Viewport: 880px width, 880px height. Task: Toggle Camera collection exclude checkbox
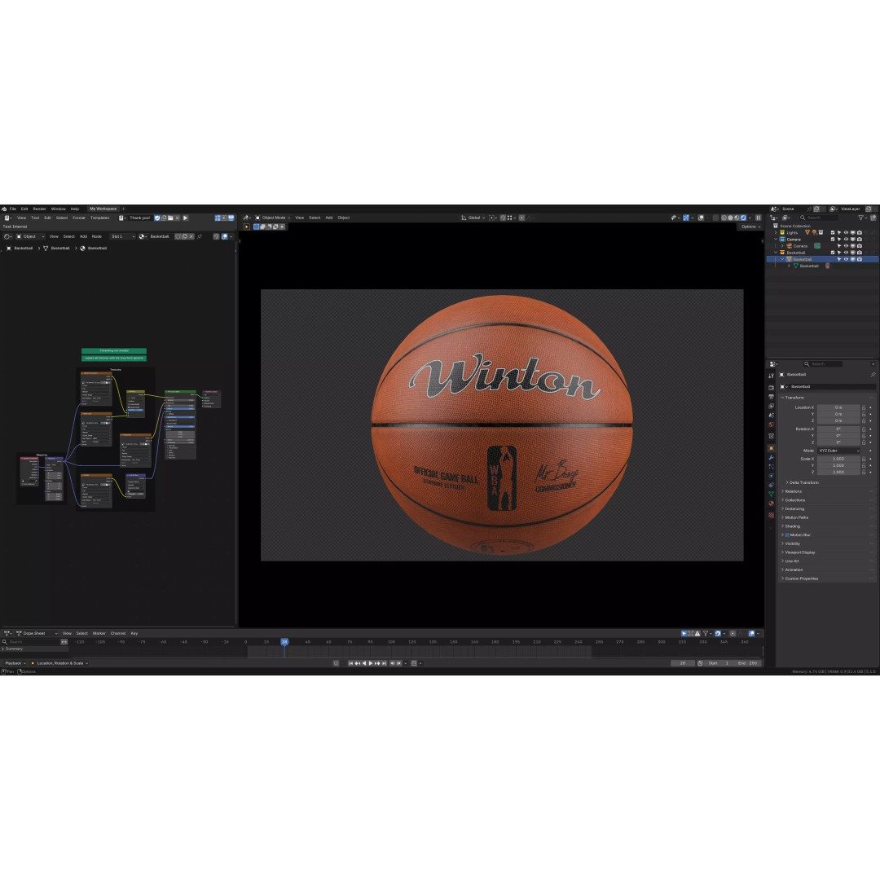[833, 239]
